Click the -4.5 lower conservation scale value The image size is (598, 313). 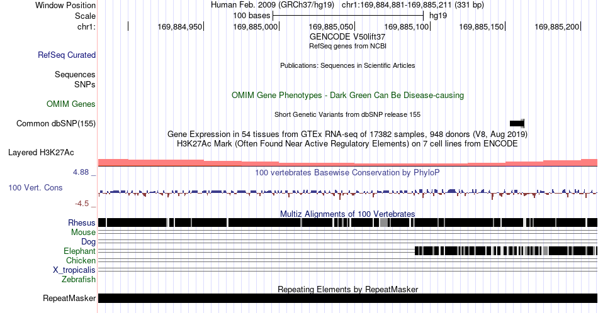[82, 204]
